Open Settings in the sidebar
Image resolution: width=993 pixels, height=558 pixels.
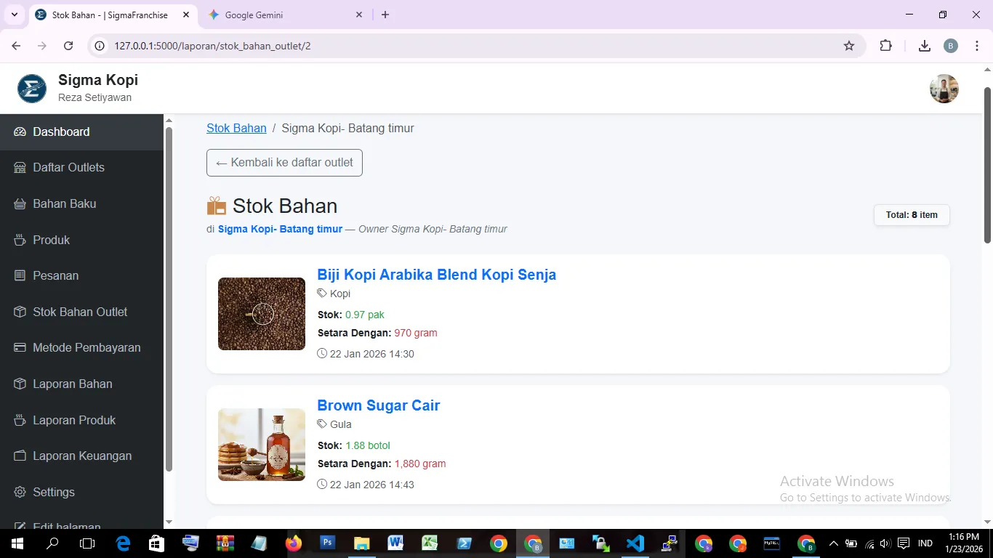[81, 492]
